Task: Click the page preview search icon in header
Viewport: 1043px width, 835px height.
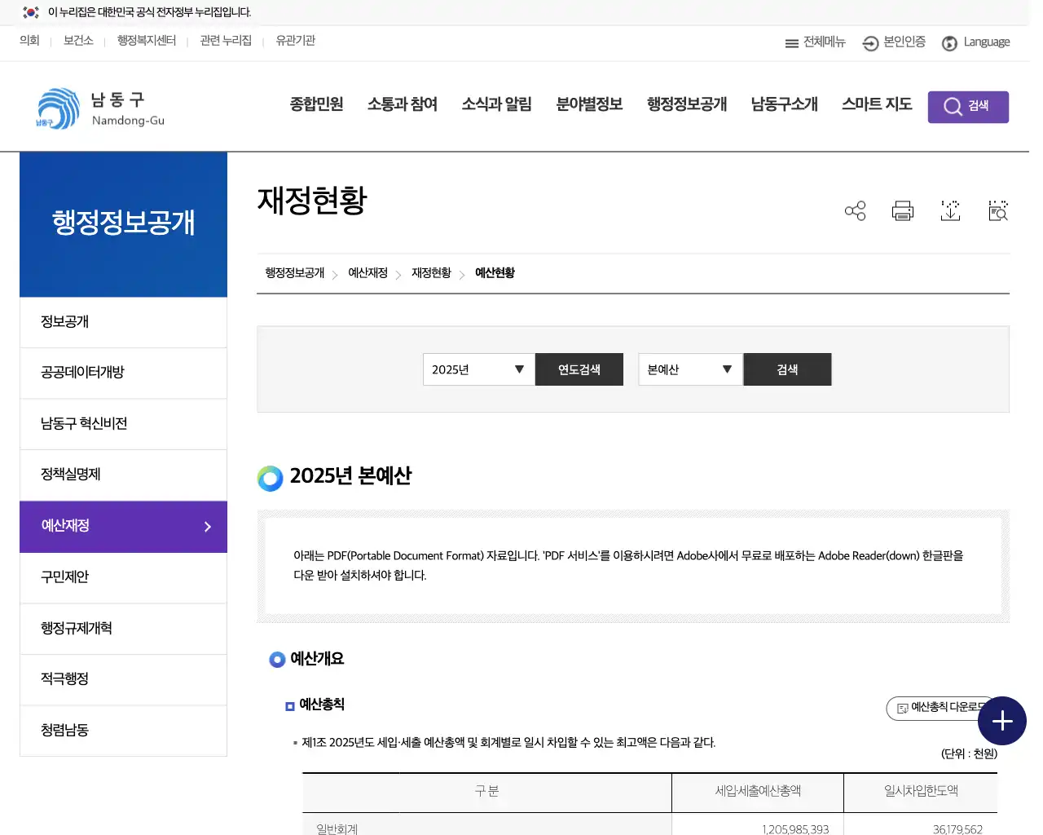Action: (x=997, y=210)
